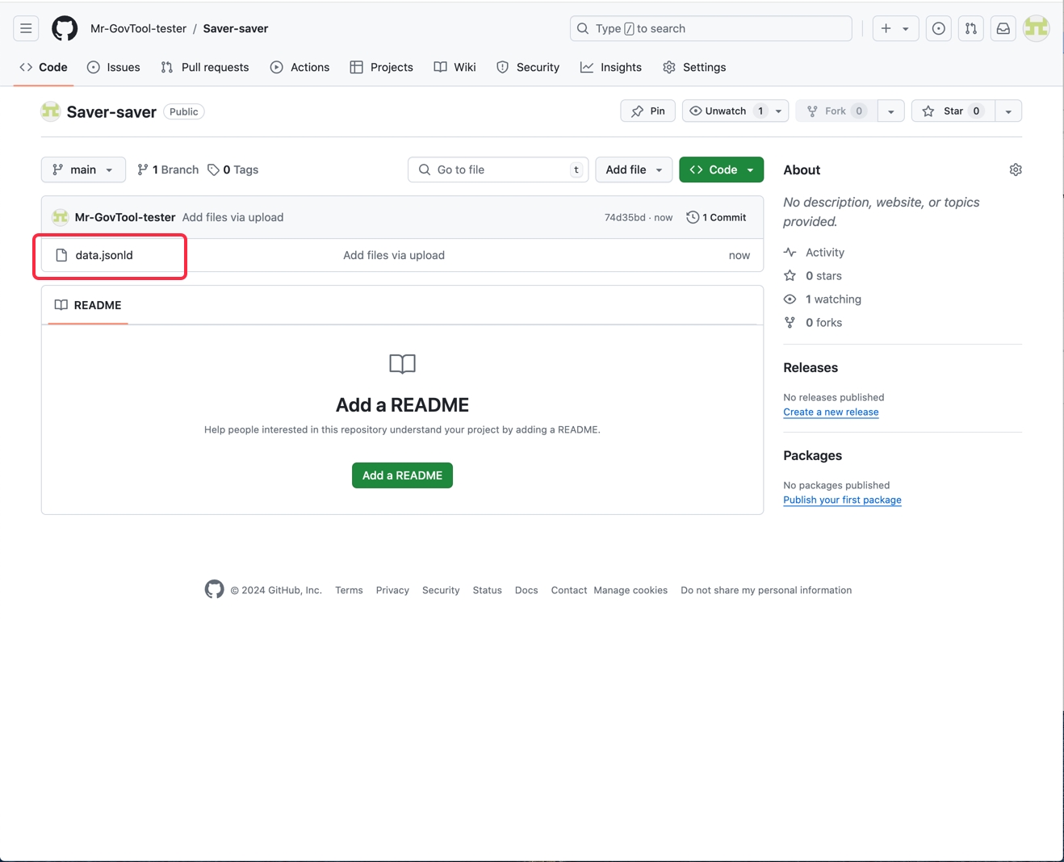Open the Settings tab

point(694,67)
